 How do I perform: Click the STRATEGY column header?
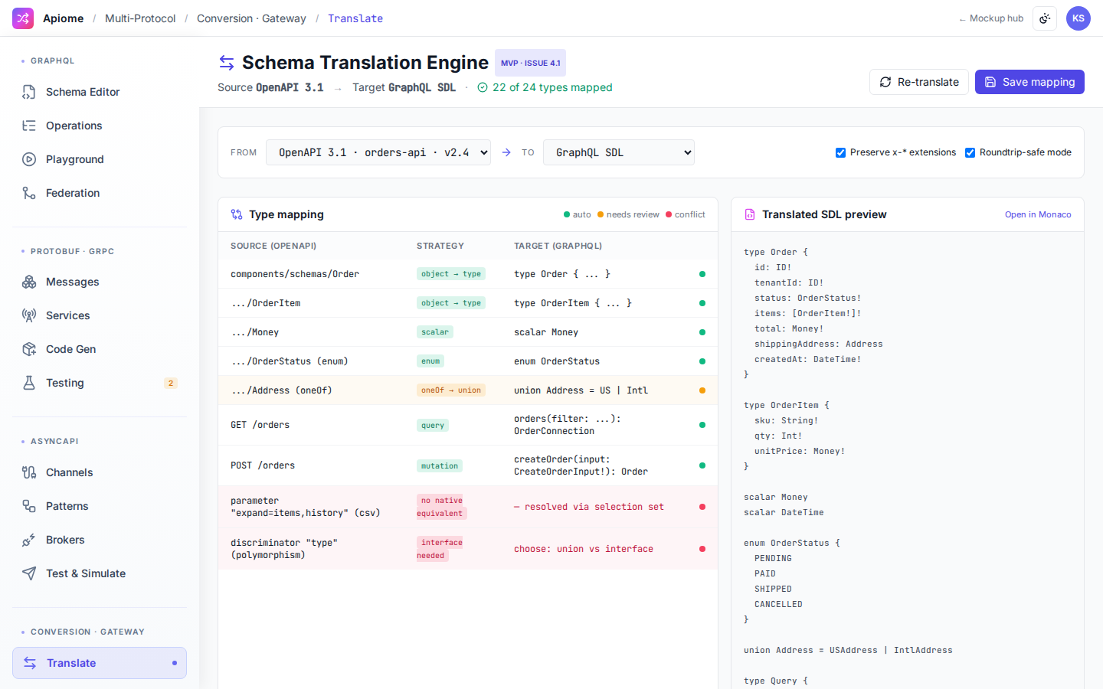tap(440, 246)
